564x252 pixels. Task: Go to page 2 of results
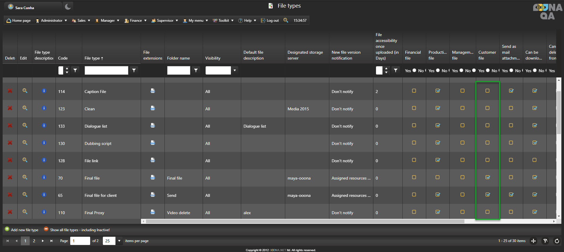[x=34, y=241]
